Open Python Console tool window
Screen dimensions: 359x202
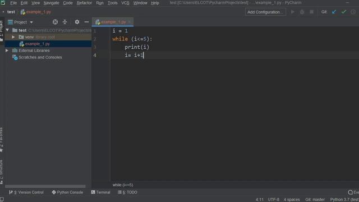[67, 192]
